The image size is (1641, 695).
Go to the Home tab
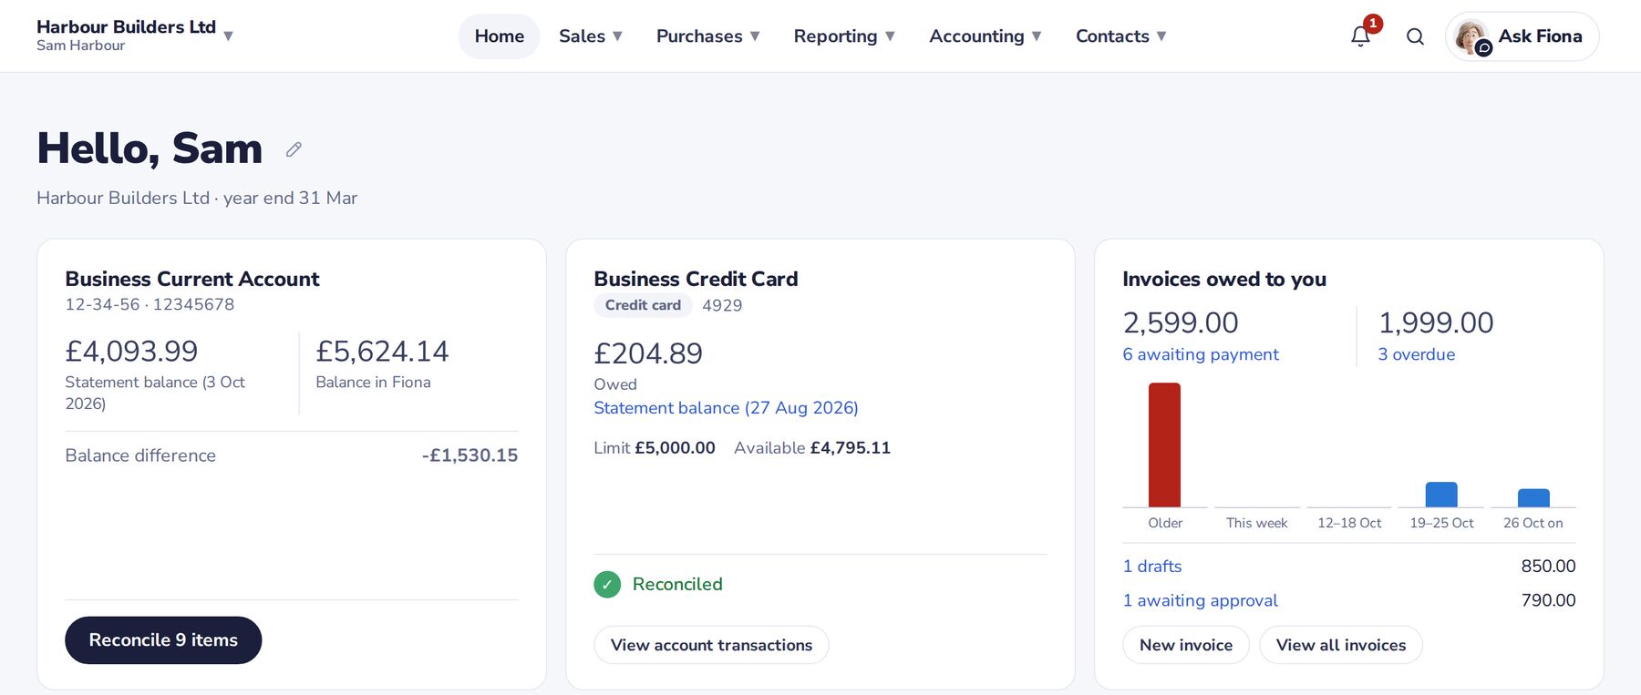click(x=500, y=36)
